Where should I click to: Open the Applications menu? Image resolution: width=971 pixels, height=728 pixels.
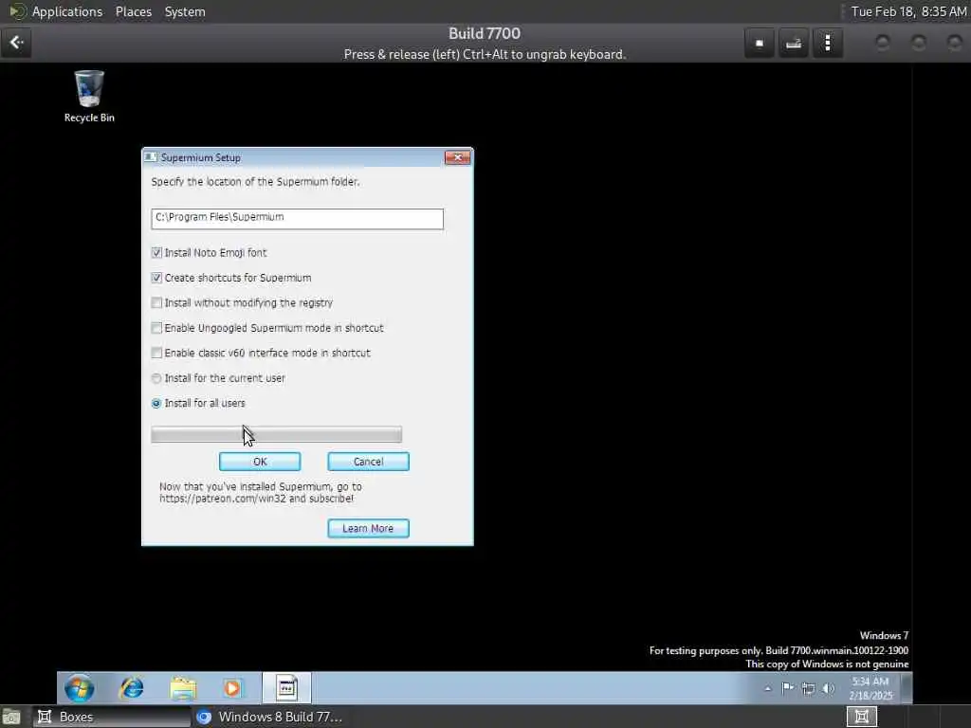[67, 11]
